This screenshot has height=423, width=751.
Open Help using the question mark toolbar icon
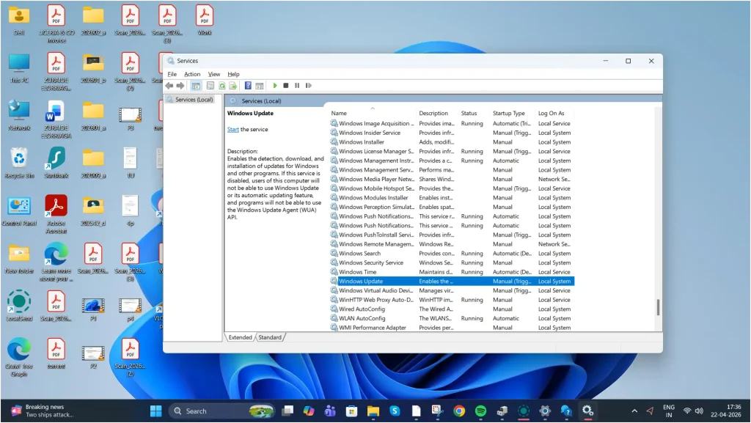249,85
